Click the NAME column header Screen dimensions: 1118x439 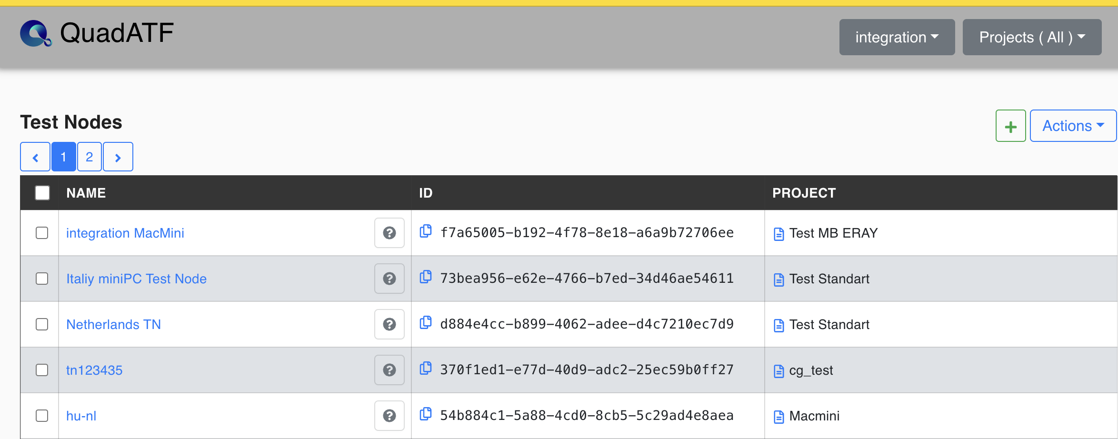coord(86,193)
